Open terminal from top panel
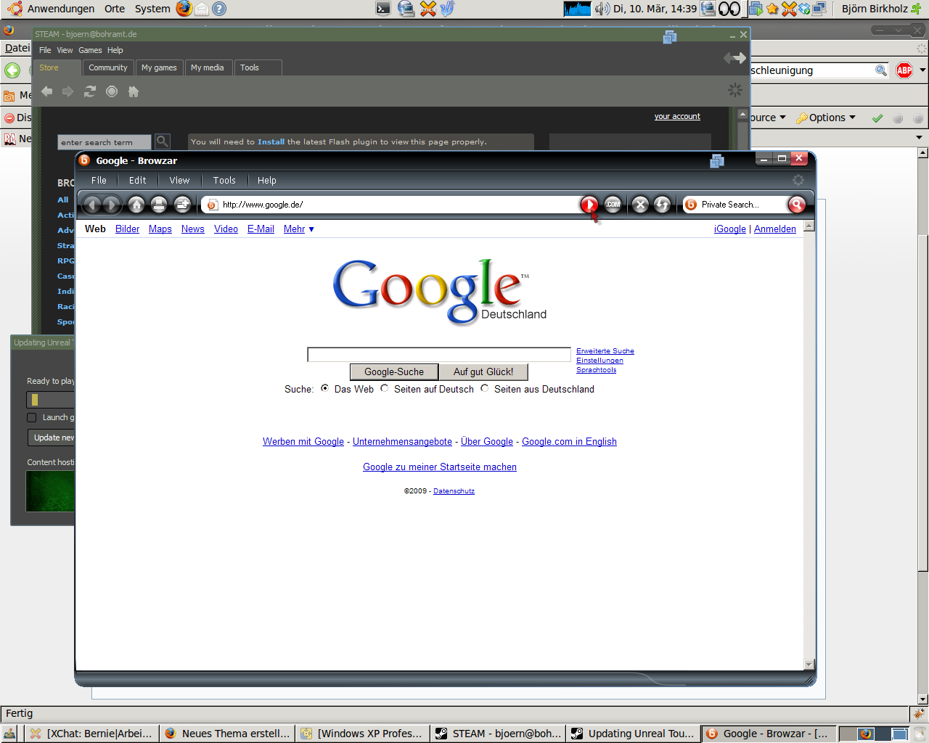 tap(383, 9)
